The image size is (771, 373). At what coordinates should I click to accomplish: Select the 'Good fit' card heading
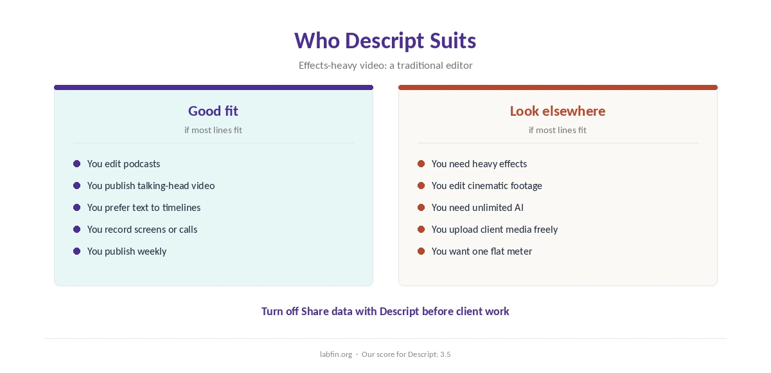[213, 111]
